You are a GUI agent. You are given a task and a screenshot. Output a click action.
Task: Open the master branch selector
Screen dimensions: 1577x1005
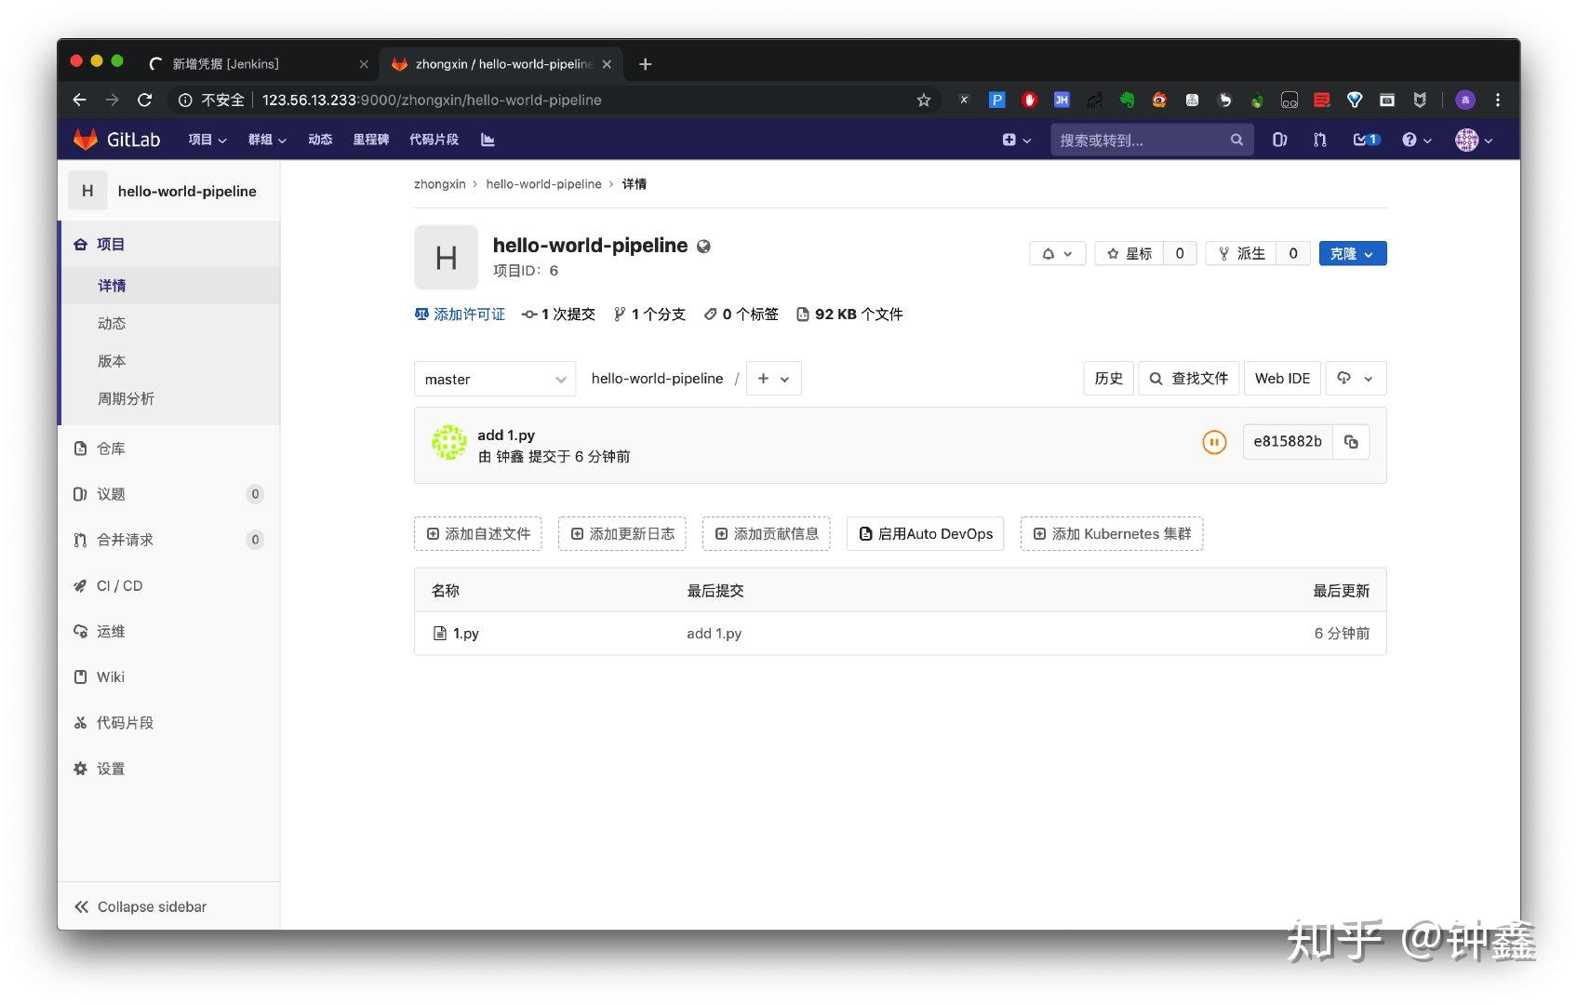(x=495, y=379)
